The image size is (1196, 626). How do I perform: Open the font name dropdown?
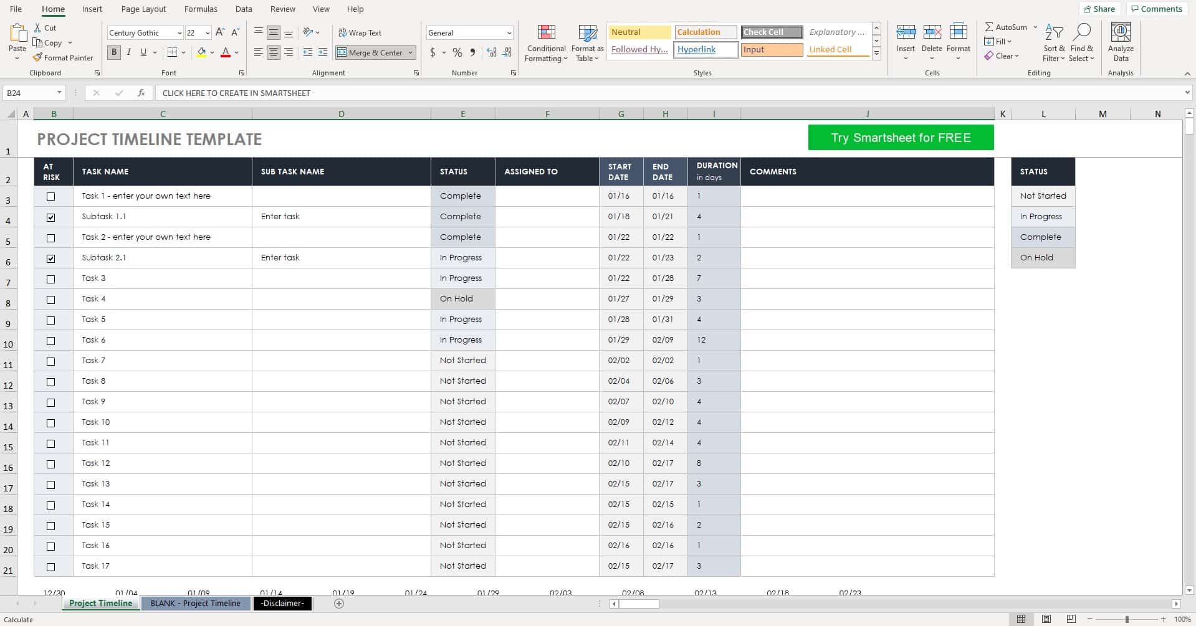click(x=179, y=33)
